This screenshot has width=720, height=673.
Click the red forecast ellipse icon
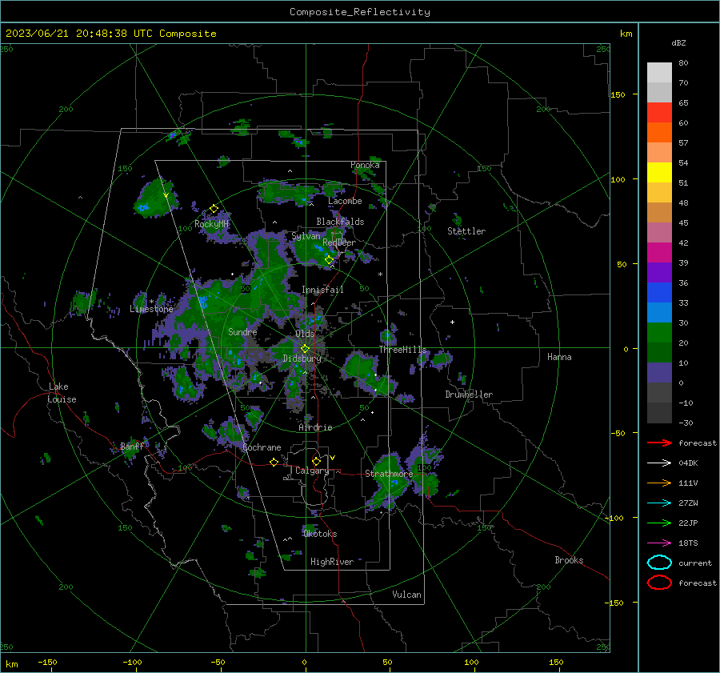tap(659, 583)
